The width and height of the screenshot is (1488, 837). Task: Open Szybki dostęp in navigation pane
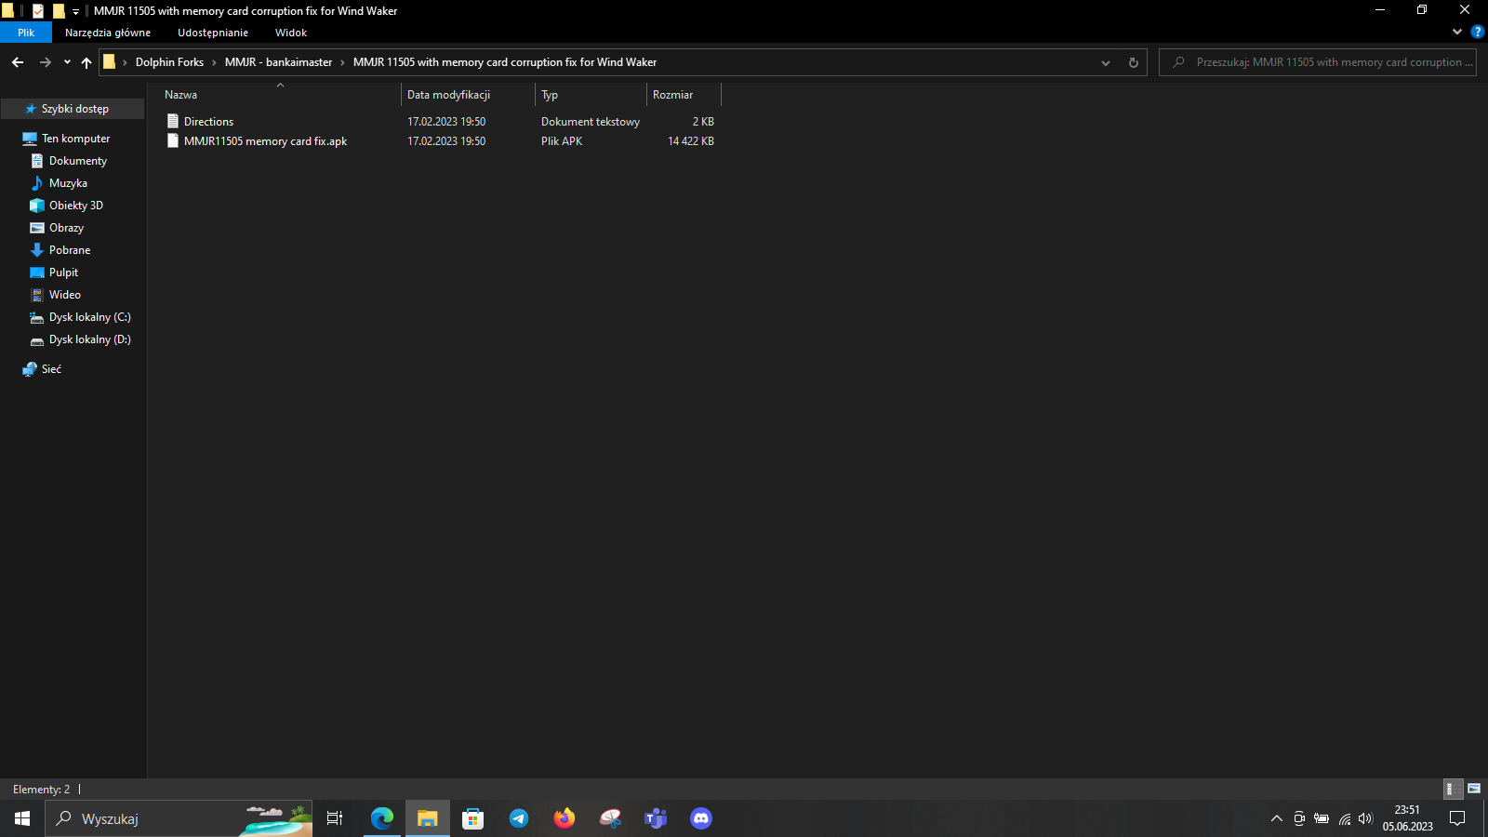[x=74, y=109]
